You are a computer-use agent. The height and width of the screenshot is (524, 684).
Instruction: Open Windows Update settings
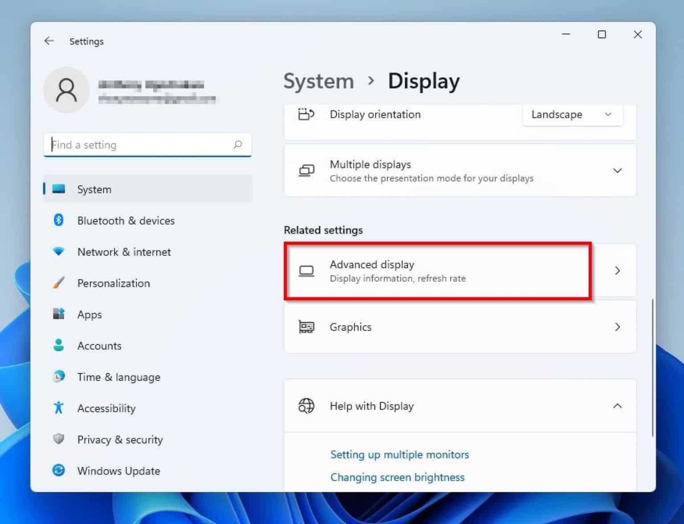pos(147,471)
